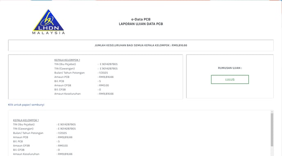Click the details panel scrollbar thumb
The width and height of the screenshot is (282, 156).
click(x=272, y=129)
